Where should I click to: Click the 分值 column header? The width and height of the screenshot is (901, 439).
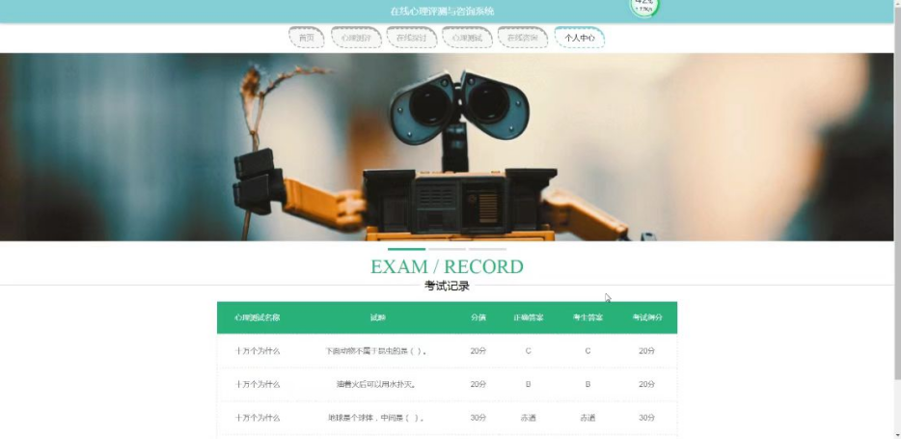coord(478,317)
